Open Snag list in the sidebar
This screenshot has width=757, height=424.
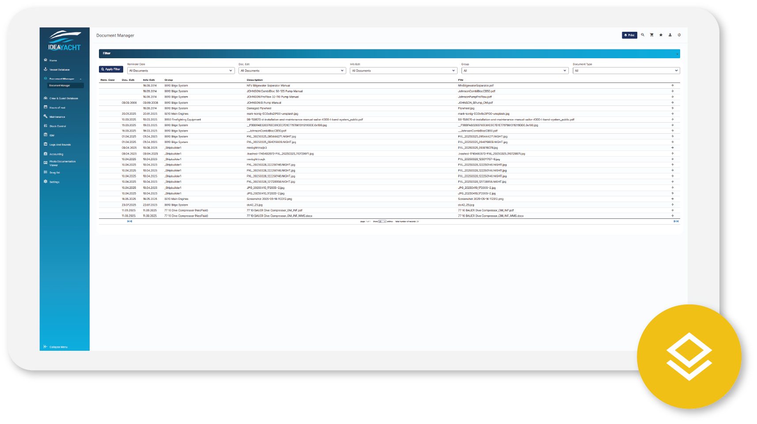click(x=54, y=173)
